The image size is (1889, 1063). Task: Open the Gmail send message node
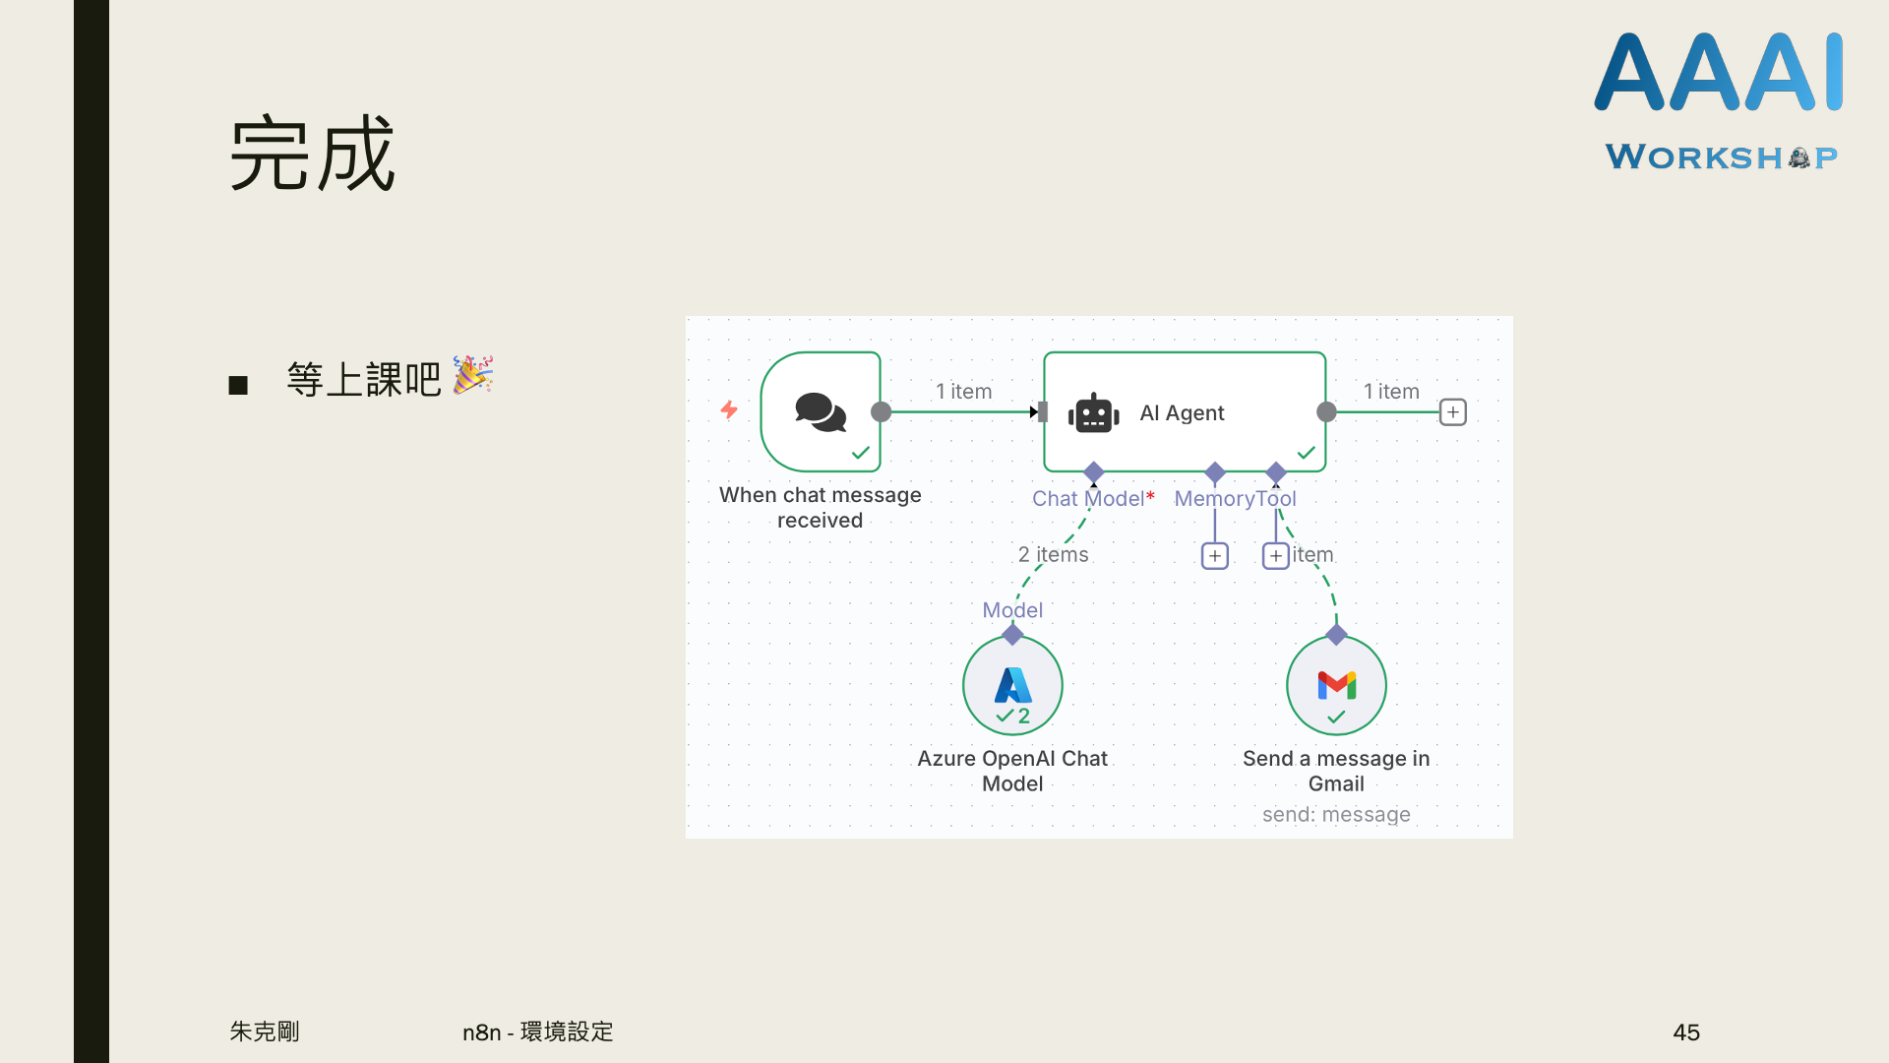[1336, 684]
